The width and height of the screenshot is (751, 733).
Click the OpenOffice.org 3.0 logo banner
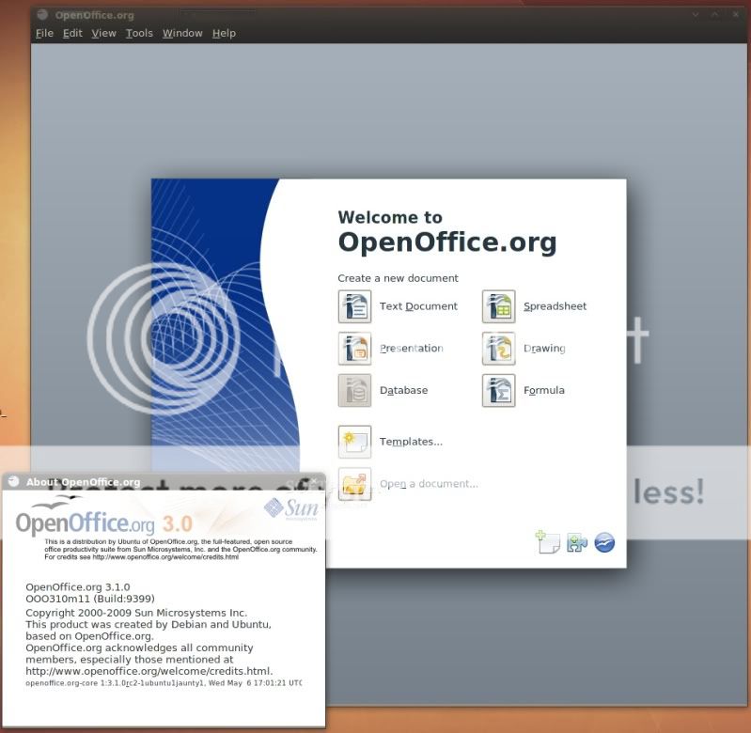(x=104, y=517)
